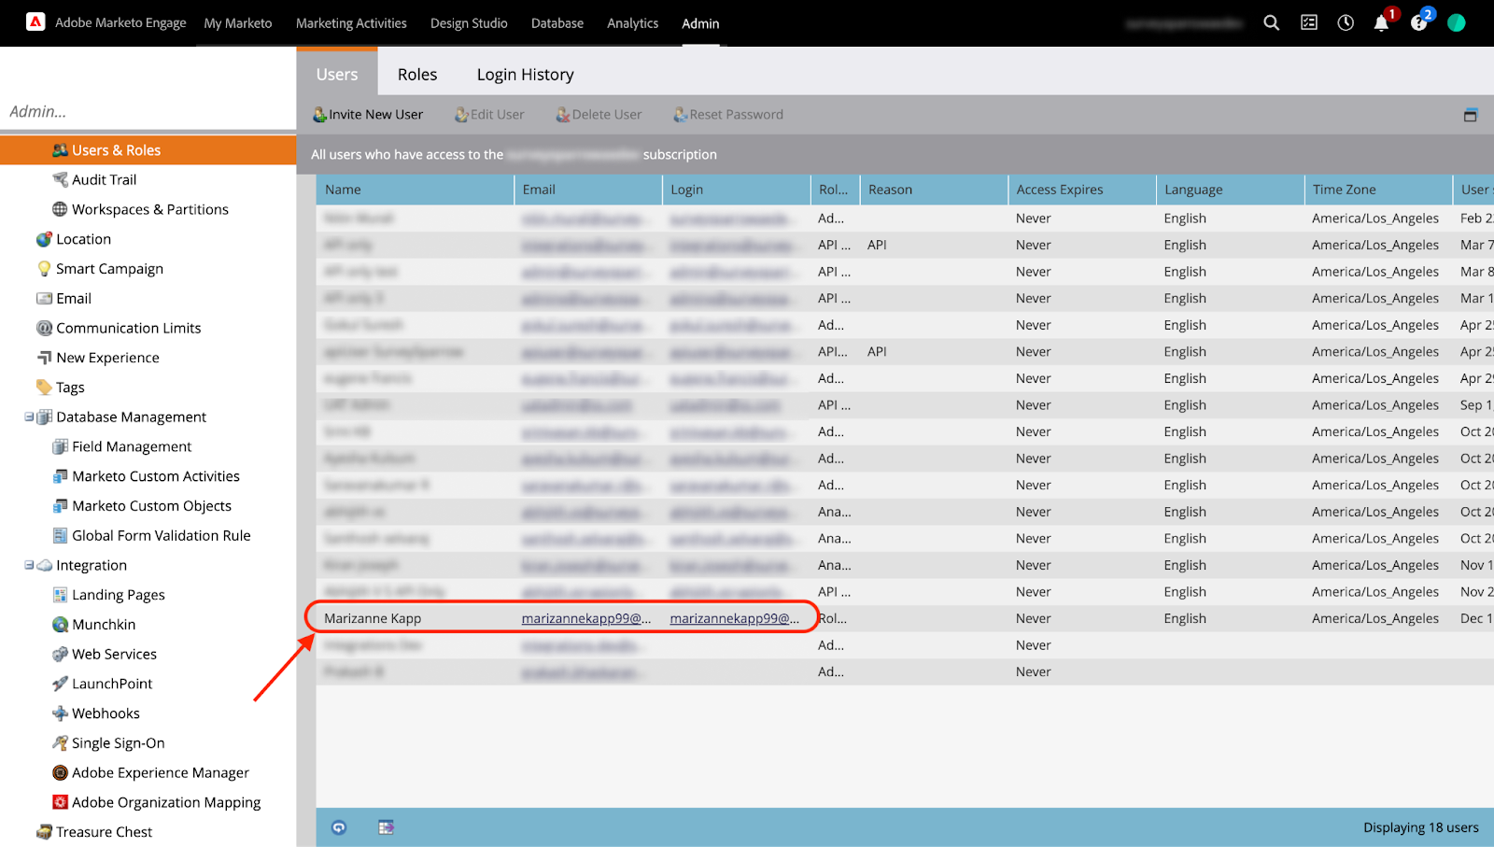Open Audit Trail in the sidebar
This screenshot has width=1494, height=847.
[104, 180]
